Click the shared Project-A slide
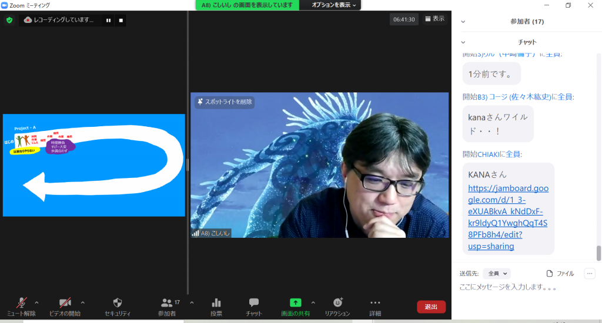The image size is (602, 323). (94, 166)
